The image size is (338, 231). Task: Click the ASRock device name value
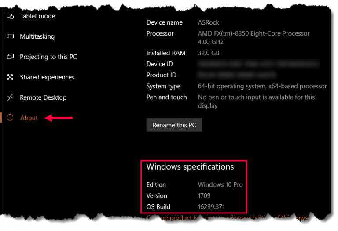coord(209,22)
